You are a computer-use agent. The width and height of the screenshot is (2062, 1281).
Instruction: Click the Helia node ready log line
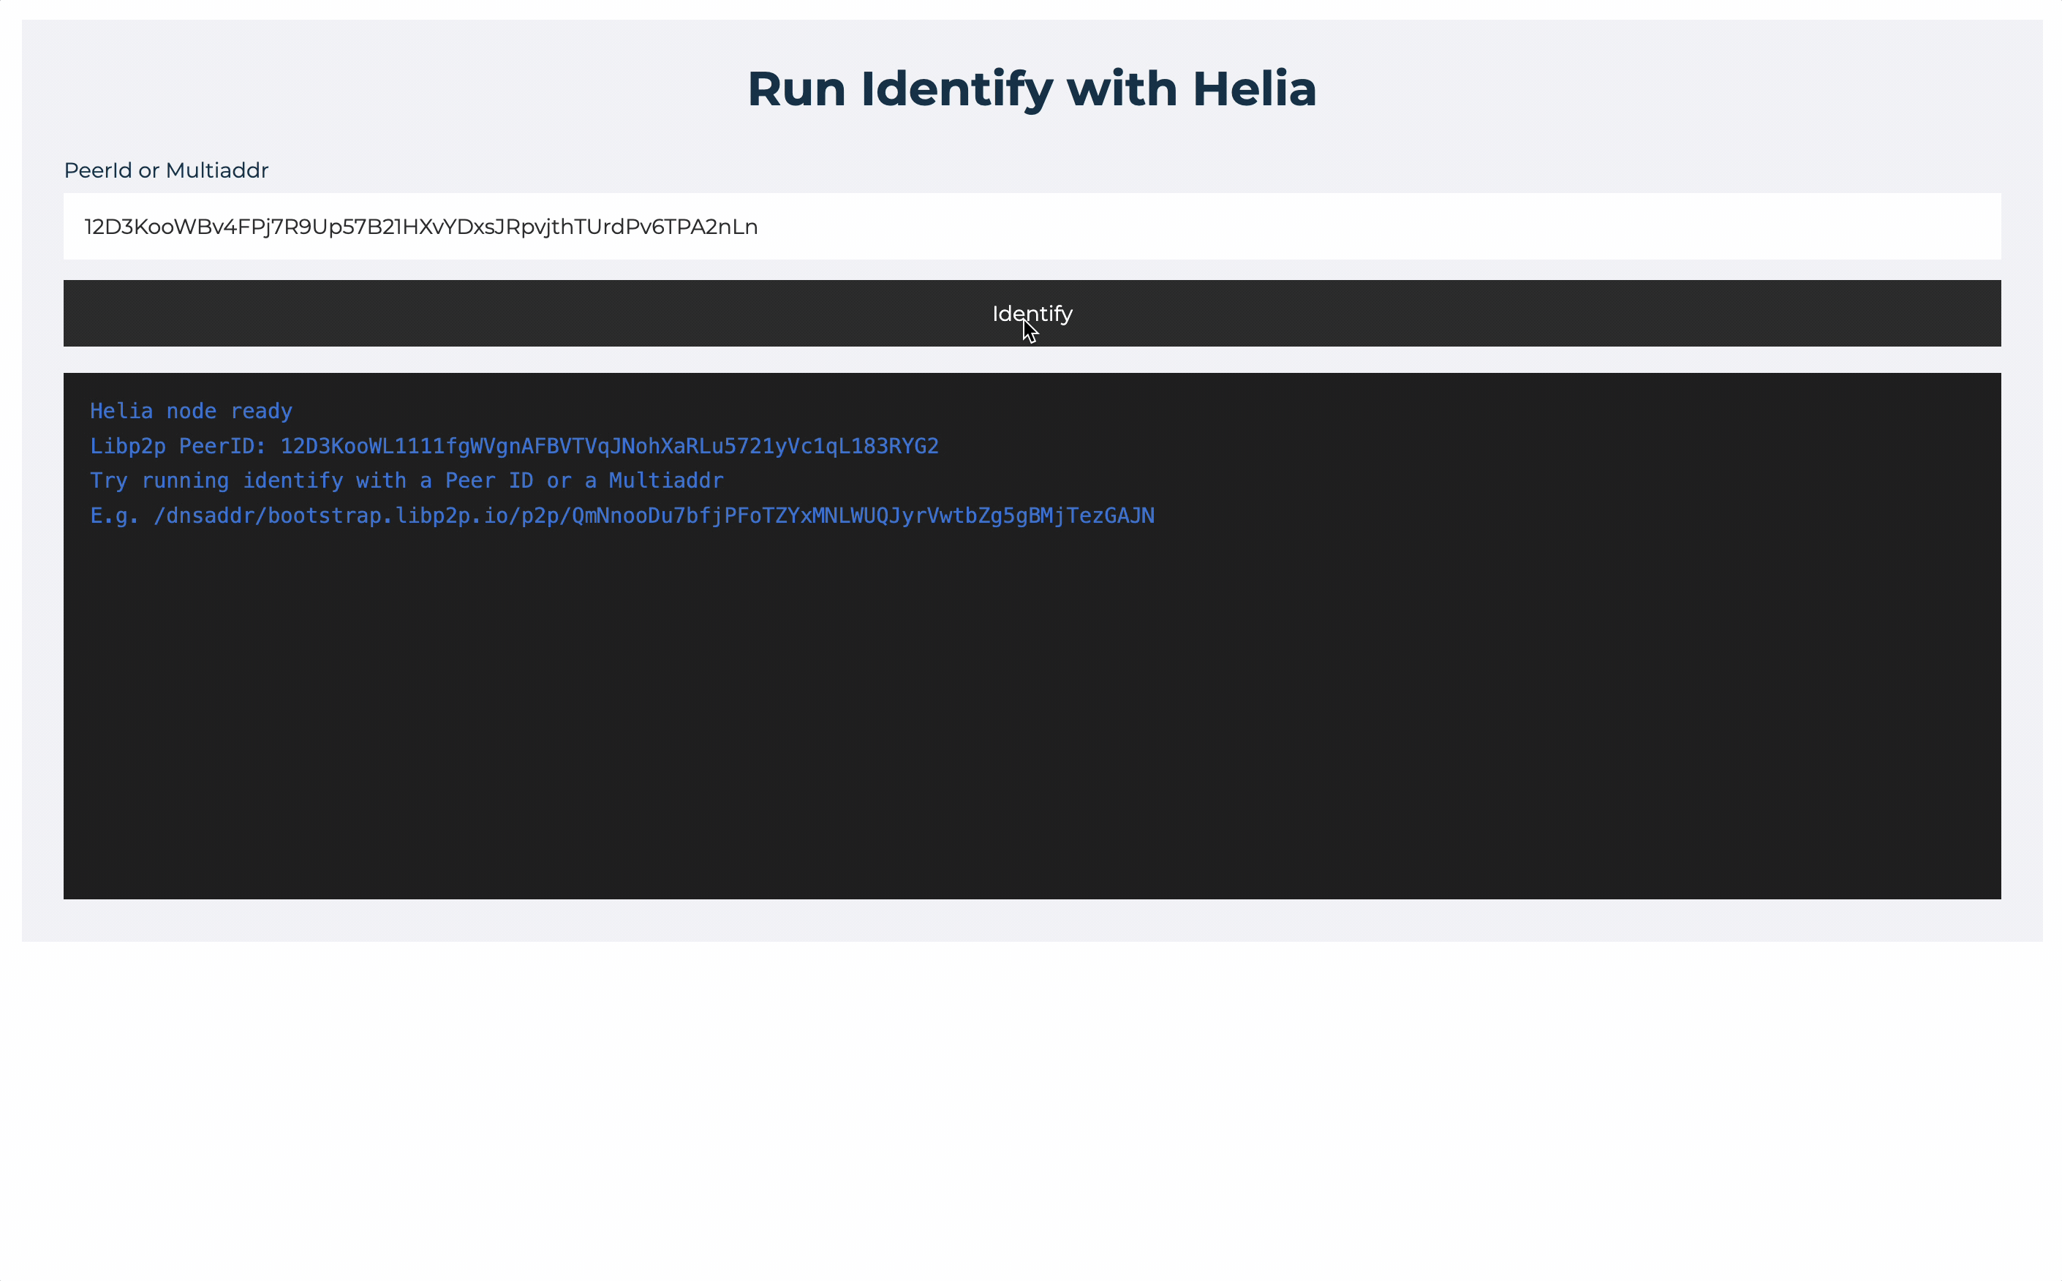191,411
